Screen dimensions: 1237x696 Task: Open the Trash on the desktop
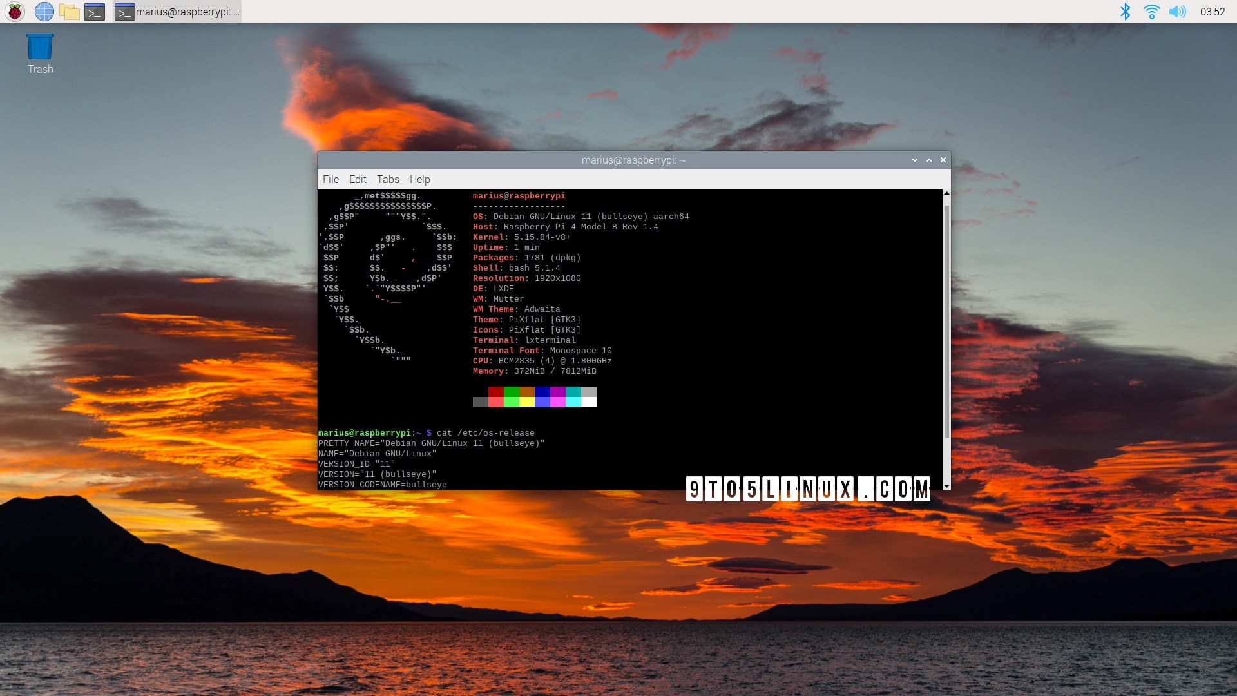point(39,45)
